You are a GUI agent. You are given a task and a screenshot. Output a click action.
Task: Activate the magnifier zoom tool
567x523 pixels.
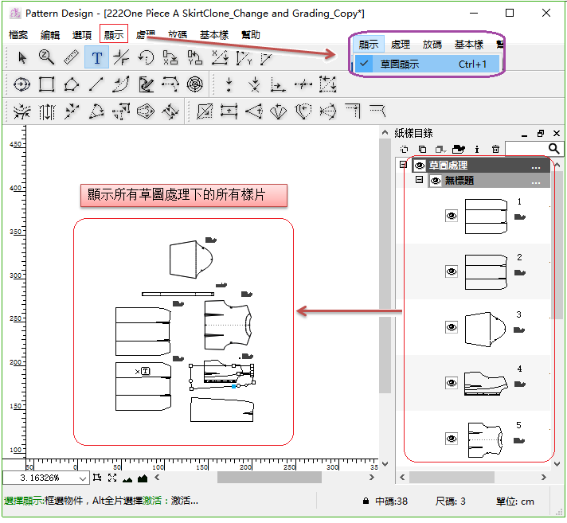[47, 57]
